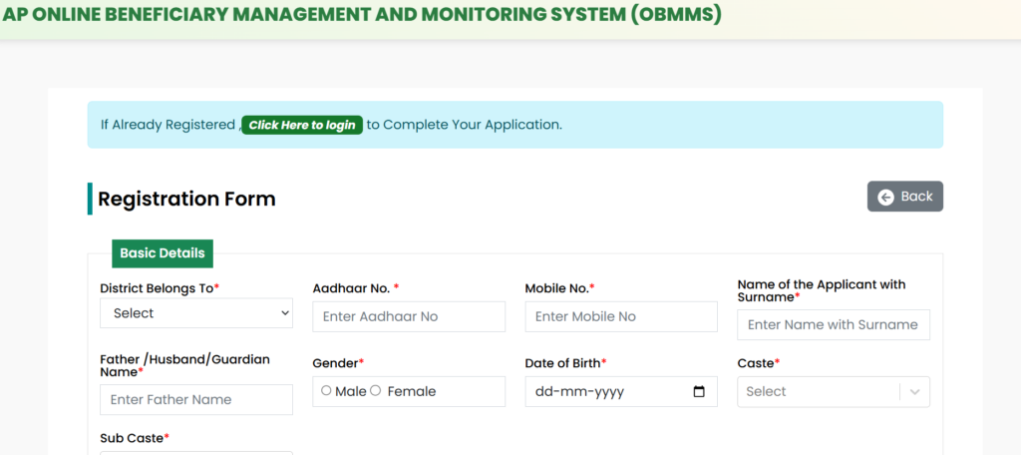Image resolution: width=1021 pixels, height=455 pixels.
Task: Open the Caste select dropdown
Action: coord(834,392)
